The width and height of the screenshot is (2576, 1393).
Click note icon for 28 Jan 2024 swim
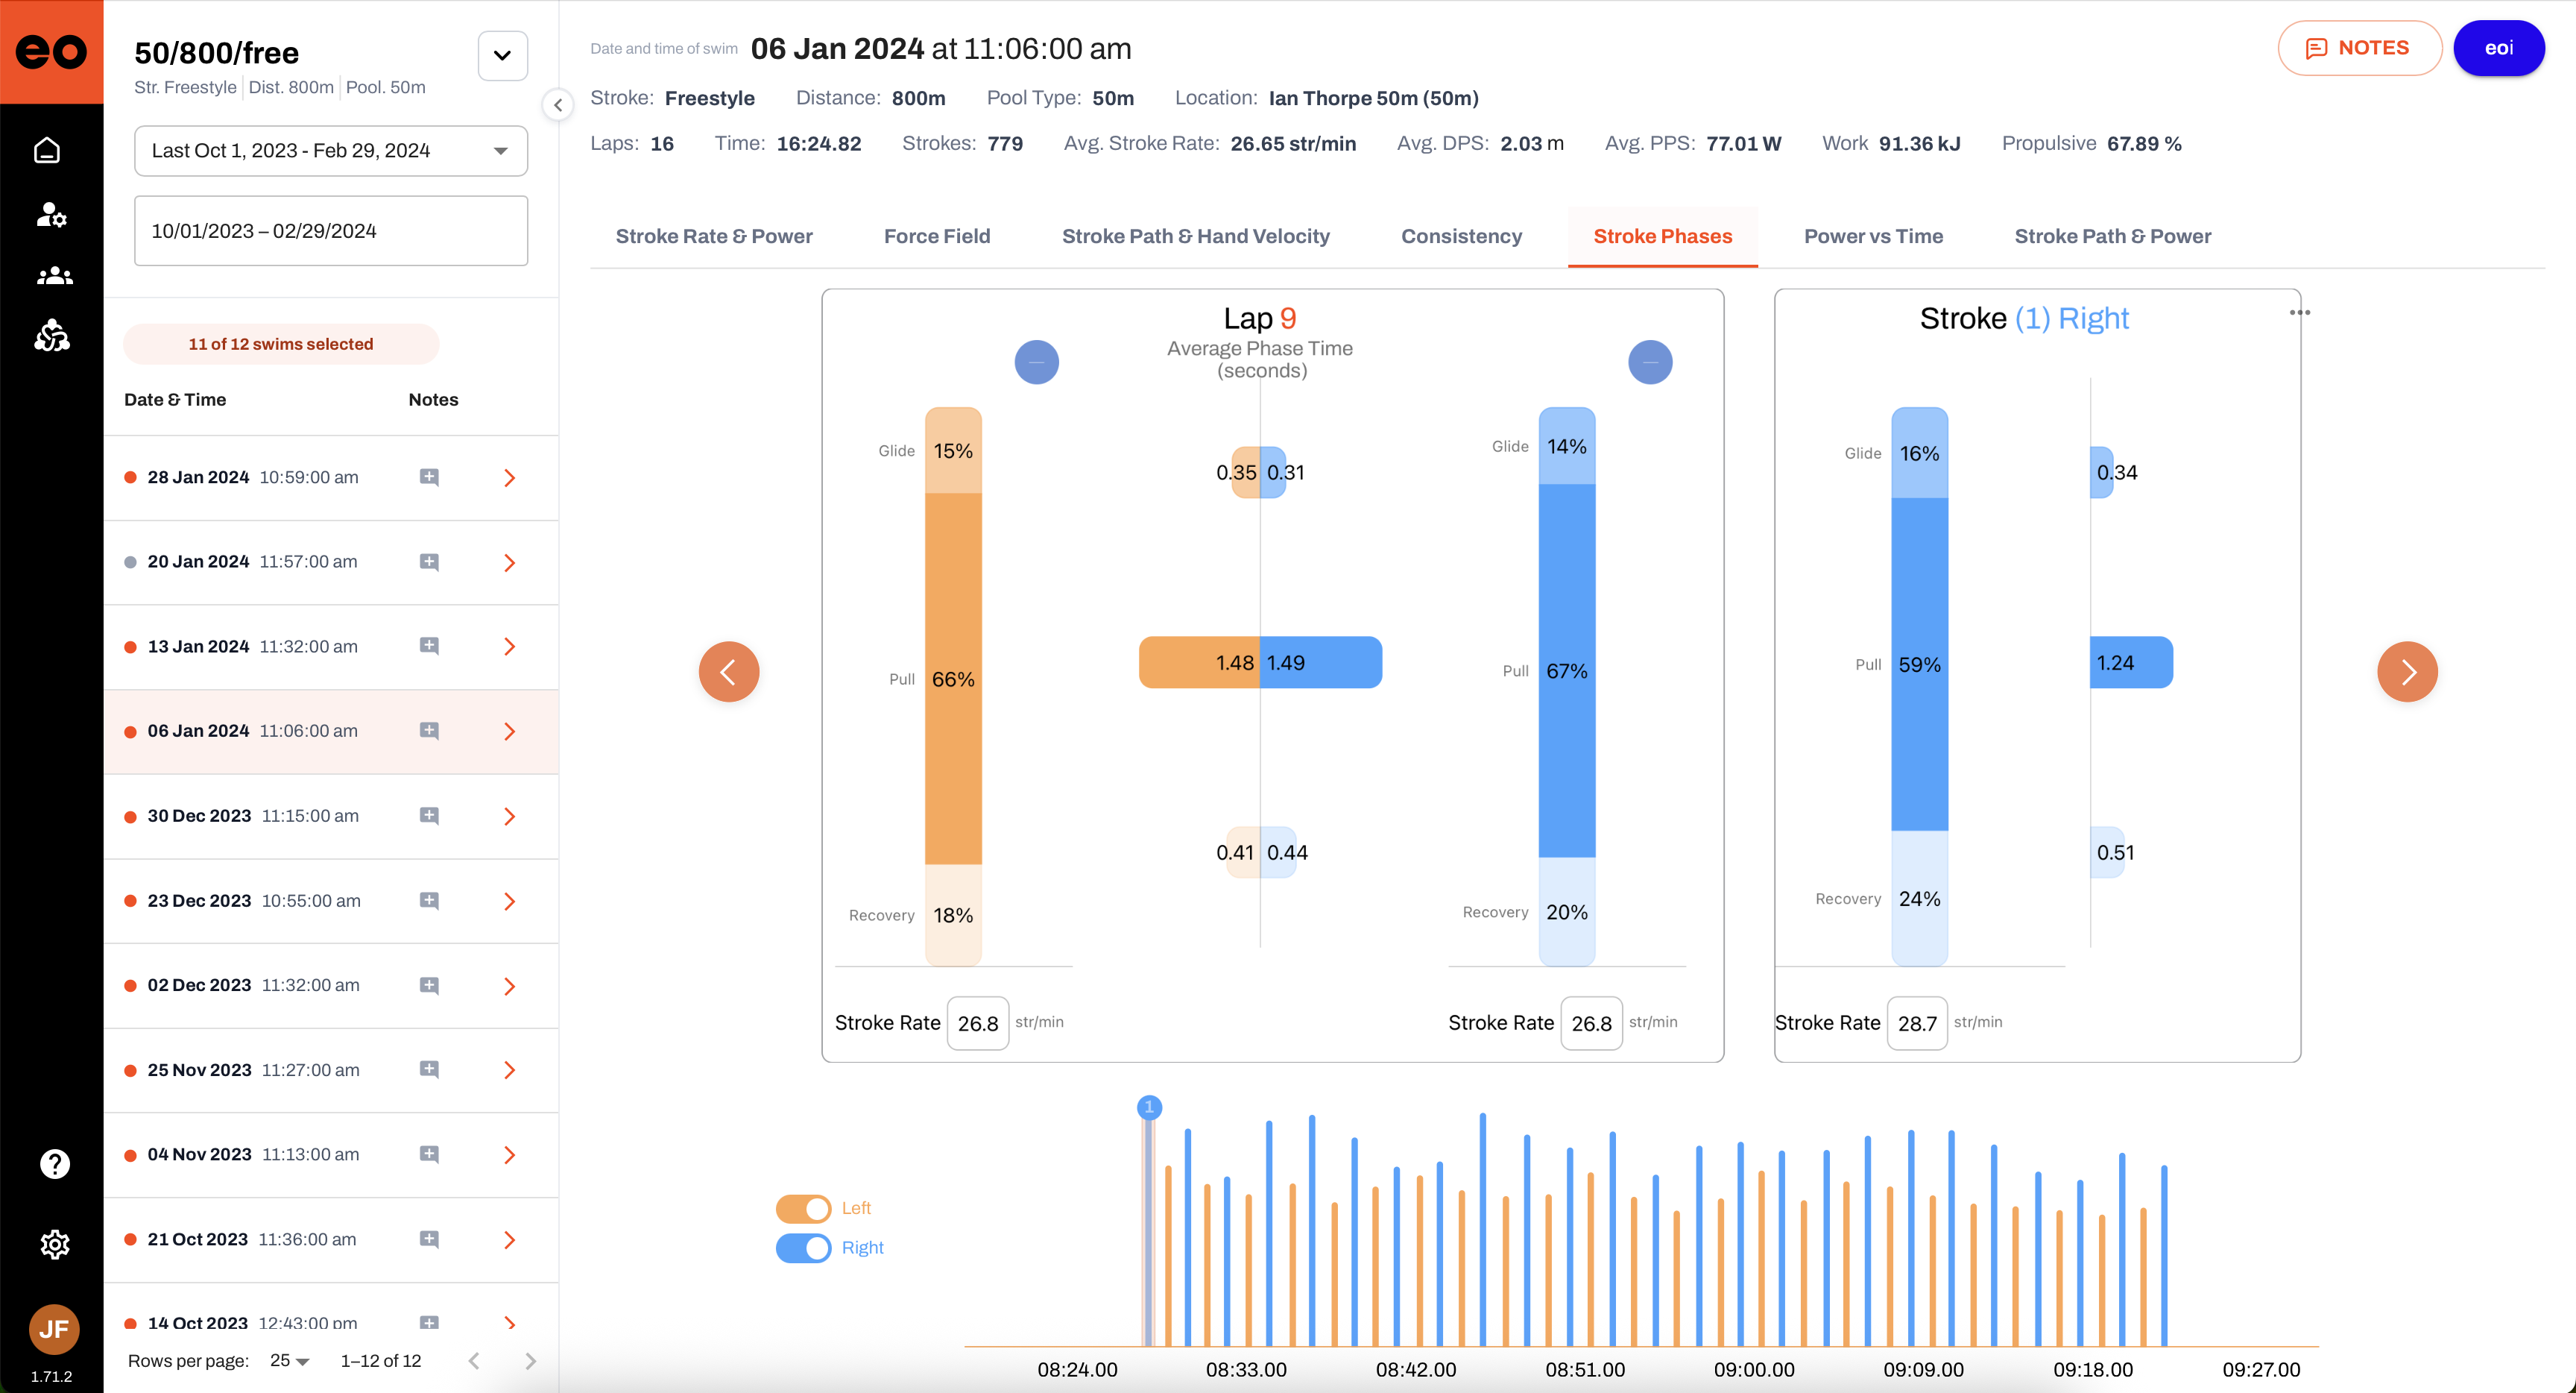[429, 477]
